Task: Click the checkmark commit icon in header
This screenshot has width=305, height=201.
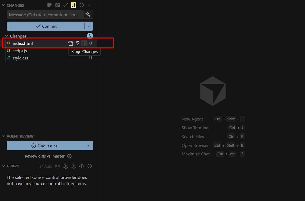Action: point(66,5)
